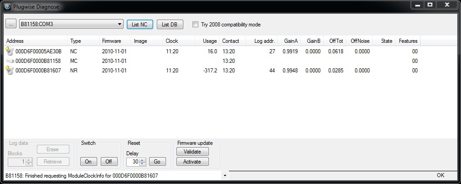Click the stick icon for 000D6F0000B81158
The height and width of the screenshot is (184, 461).
click(x=10, y=61)
